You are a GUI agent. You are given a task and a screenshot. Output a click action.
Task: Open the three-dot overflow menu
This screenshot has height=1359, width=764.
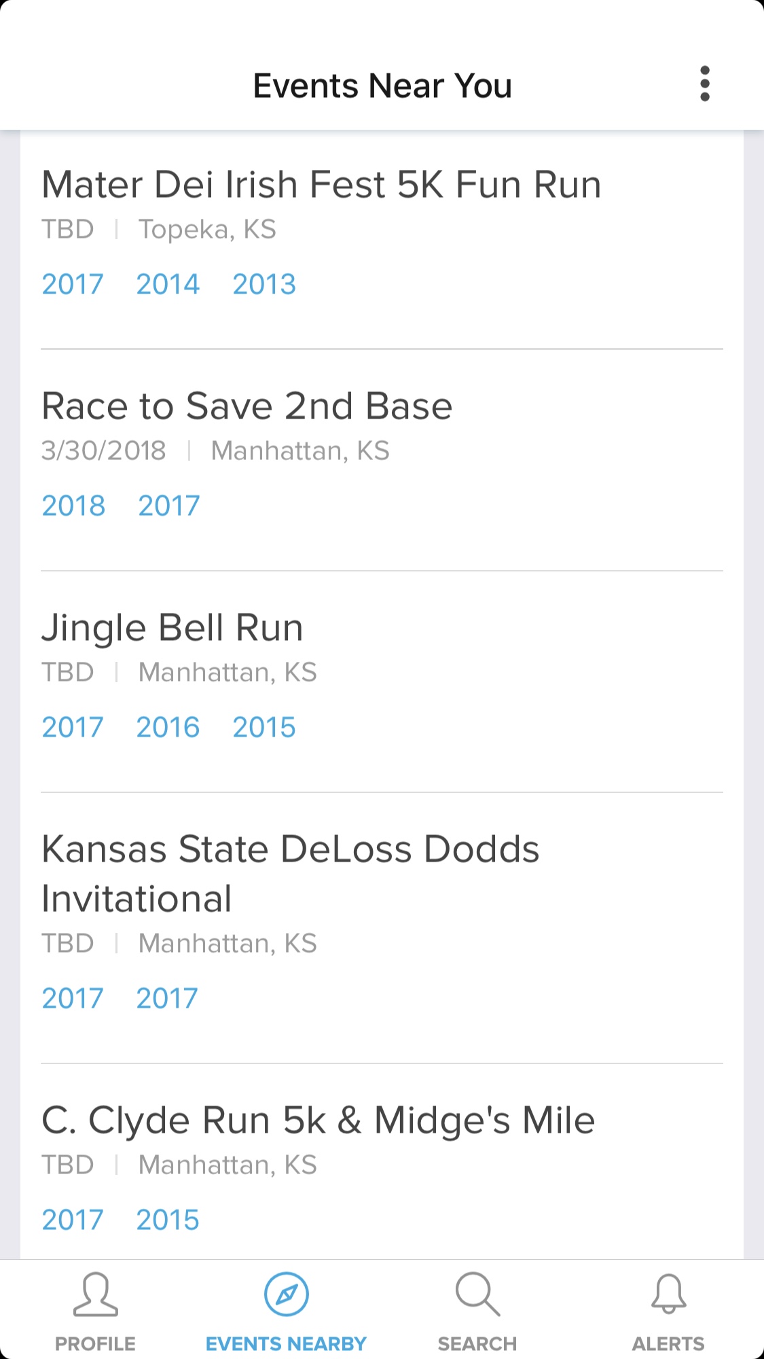point(705,84)
